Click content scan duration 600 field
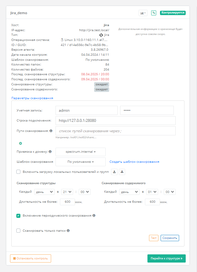 point(152,202)
